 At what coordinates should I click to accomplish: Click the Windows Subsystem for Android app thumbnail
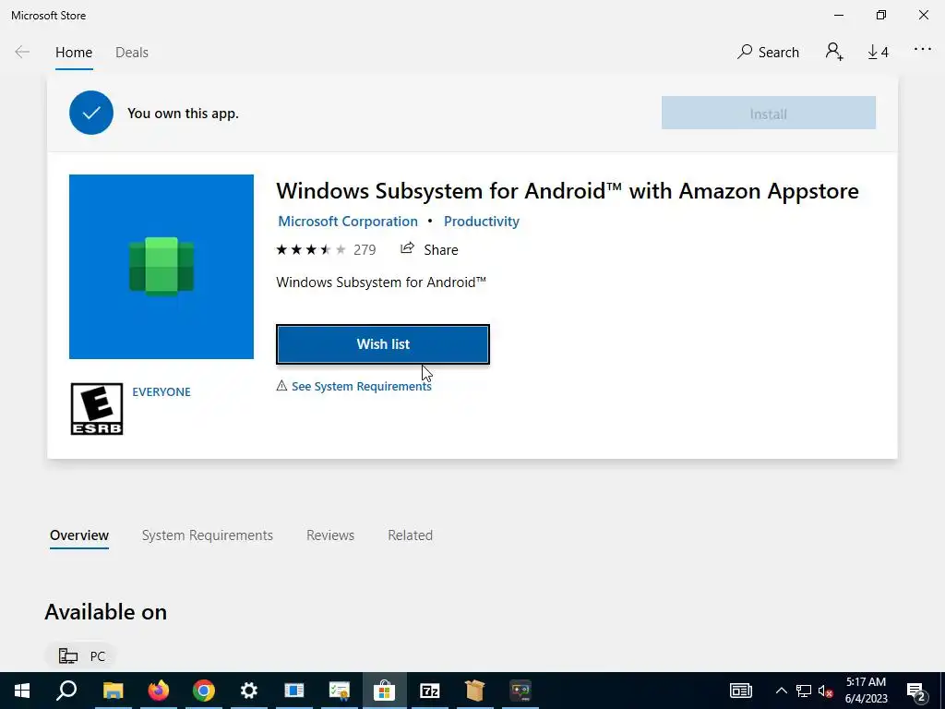pyautogui.click(x=161, y=267)
